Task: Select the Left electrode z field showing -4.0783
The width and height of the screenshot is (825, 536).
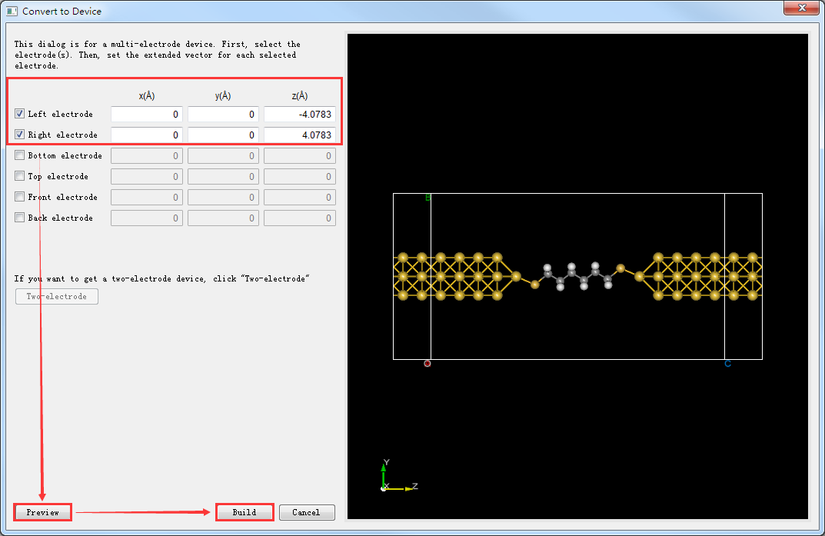Action: [299, 115]
